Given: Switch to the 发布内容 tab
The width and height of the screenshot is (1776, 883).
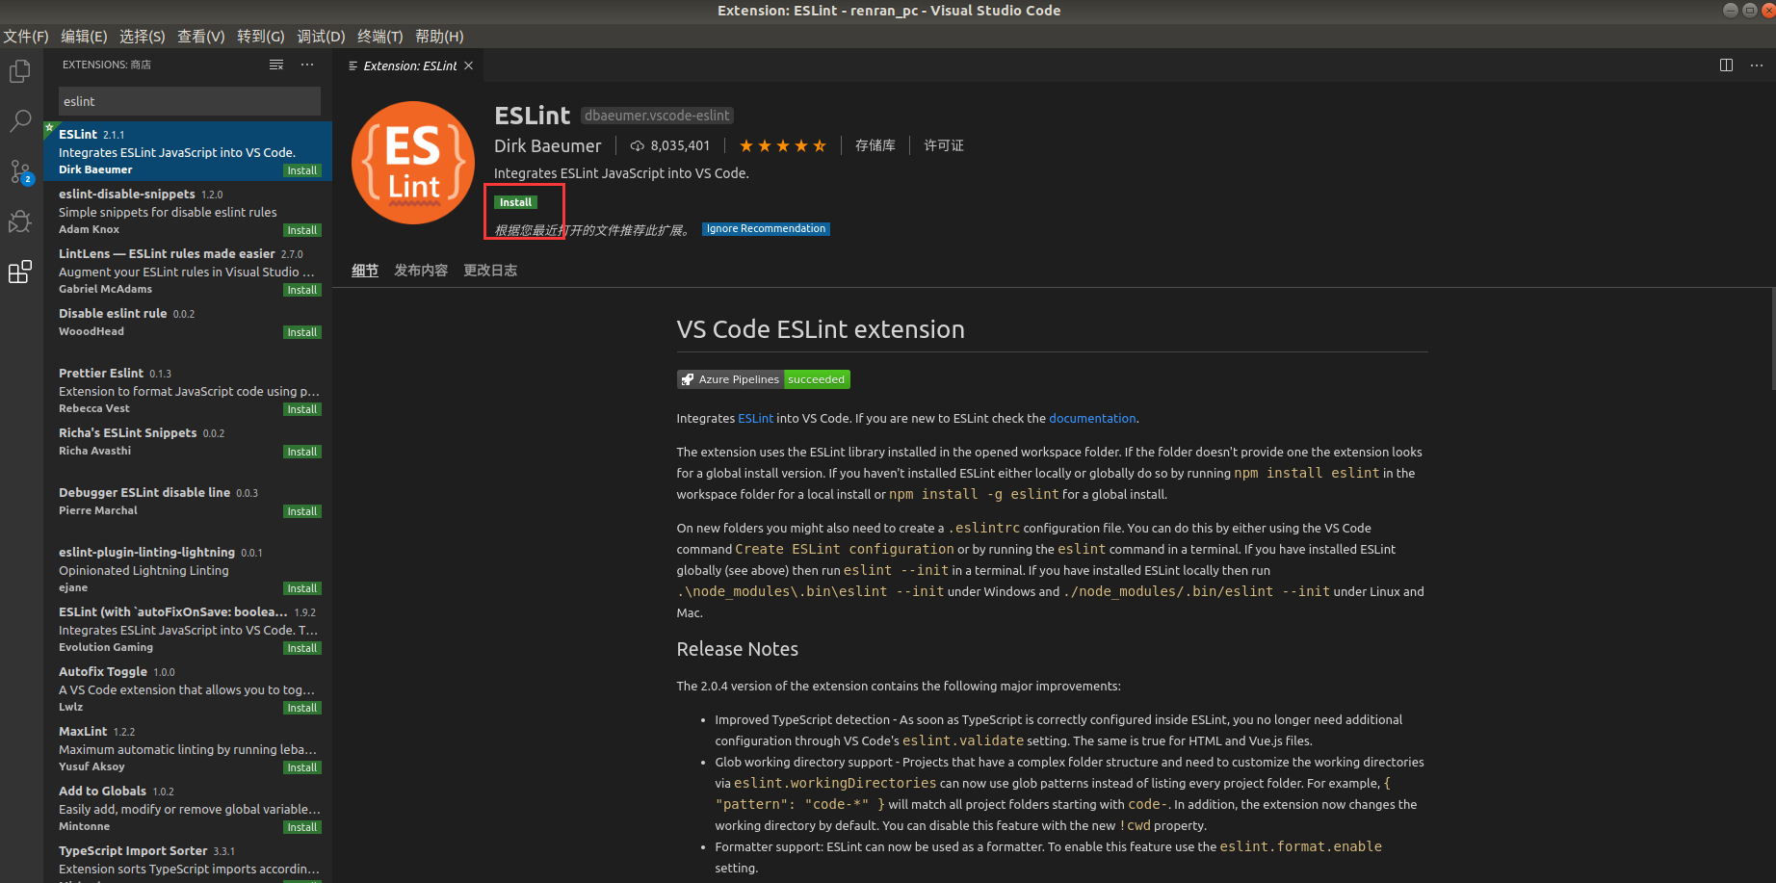Looking at the screenshot, I should click(421, 271).
